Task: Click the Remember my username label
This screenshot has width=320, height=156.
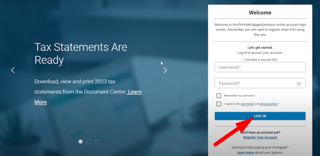Action: tap(239, 96)
